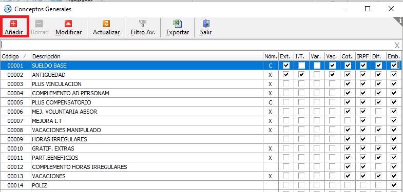Toggle IRPF checkbox for HORAS IRREGULARES
403x192 pixels.
coord(363,139)
